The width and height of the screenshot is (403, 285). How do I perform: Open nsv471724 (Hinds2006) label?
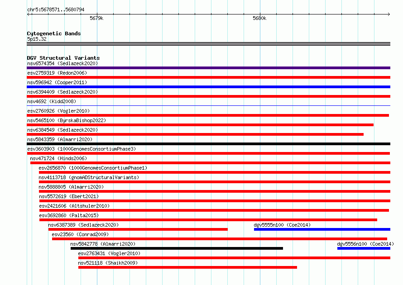click(x=58, y=158)
